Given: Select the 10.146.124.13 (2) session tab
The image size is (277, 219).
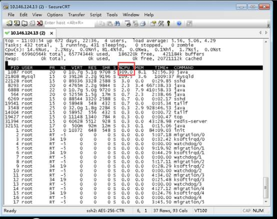Looking at the screenshot, I should tap(28, 33).
